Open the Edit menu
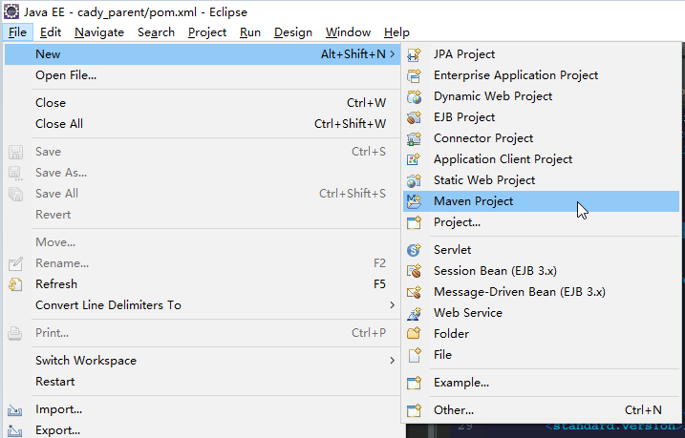Viewport: 685px width, 438px height. point(51,32)
